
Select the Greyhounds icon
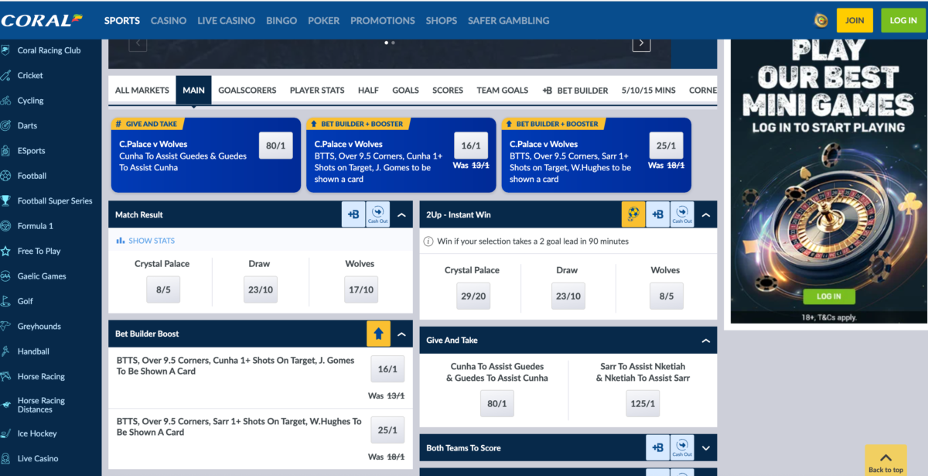[x=6, y=327]
